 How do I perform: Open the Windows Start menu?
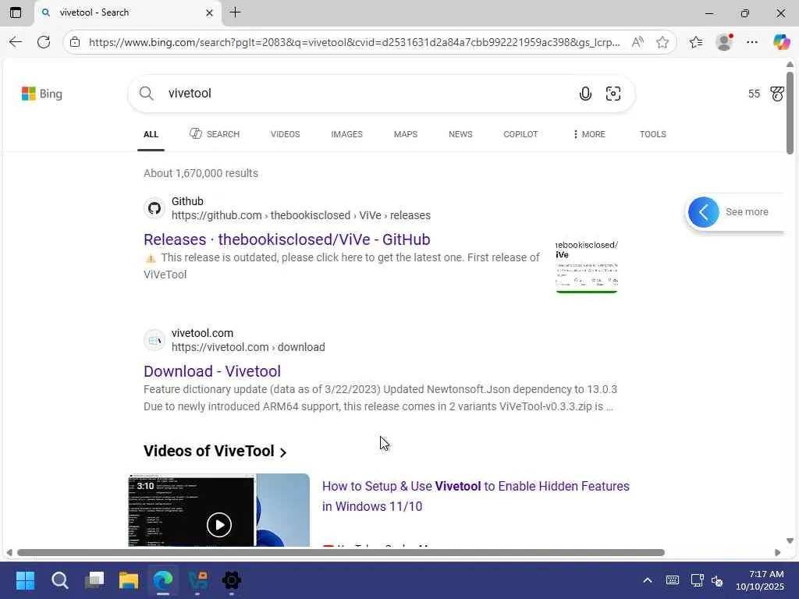click(25, 580)
